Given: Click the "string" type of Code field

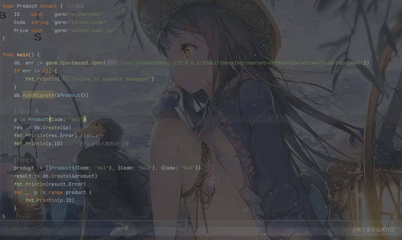Looking at the screenshot, I should [x=40, y=23].
